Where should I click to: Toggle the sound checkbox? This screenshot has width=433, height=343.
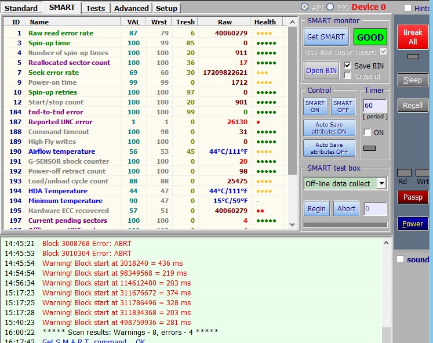coord(400,259)
